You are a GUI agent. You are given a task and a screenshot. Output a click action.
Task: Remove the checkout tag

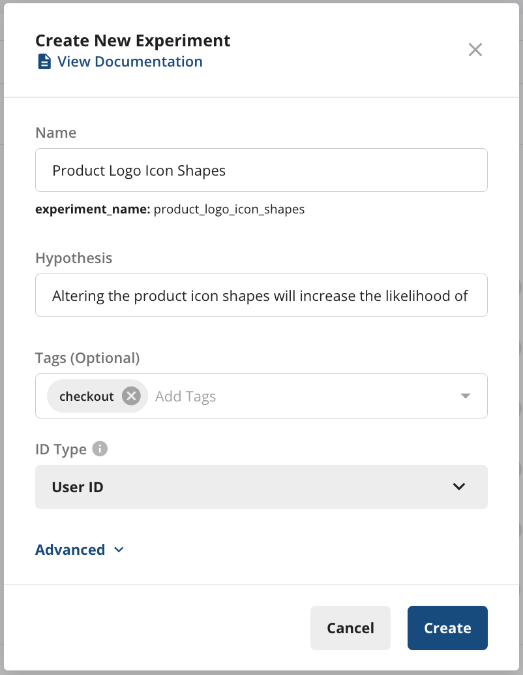131,396
